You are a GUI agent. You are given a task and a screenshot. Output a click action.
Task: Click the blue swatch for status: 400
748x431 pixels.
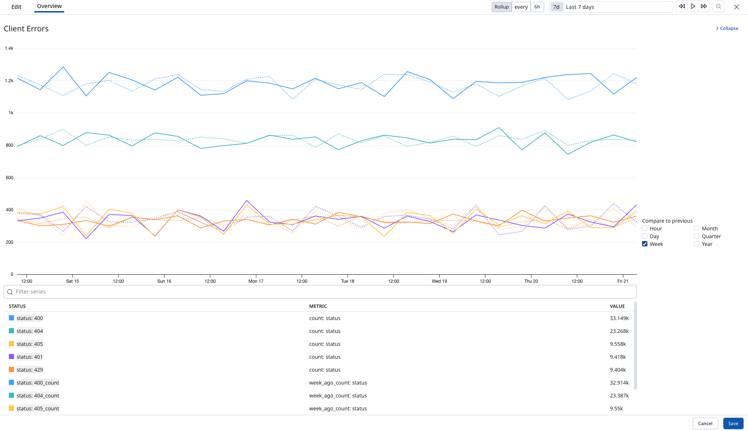(11, 318)
